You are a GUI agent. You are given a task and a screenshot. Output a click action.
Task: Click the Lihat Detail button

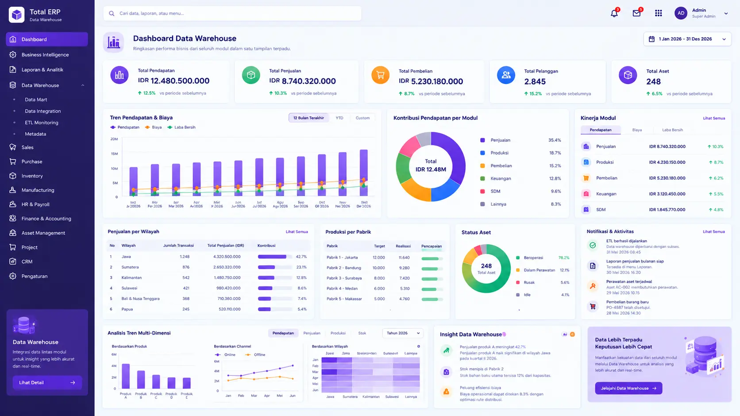47,383
